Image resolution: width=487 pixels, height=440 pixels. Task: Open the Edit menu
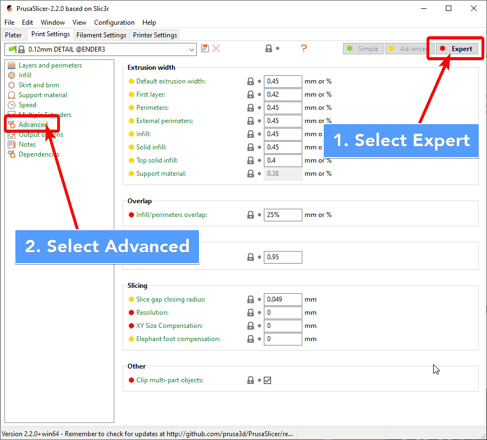(x=27, y=23)
